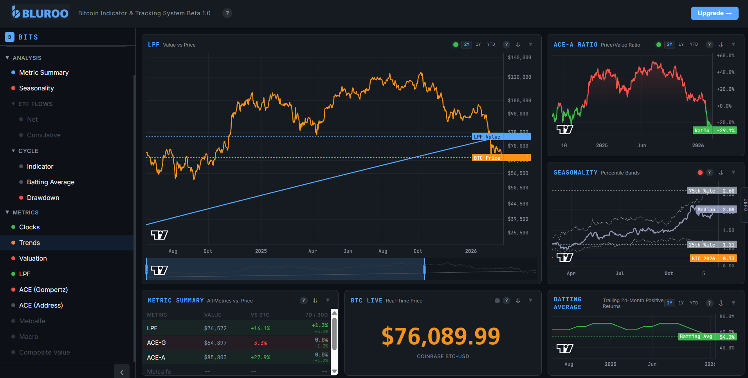748x378 pixels.
Task: Toggle the red status dot on Seasonality panel
Action: tap(700, 172)
